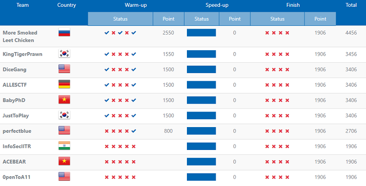Click the German flag beside ALLESCTF
Image resolution: width=366 pixels, height=186 pixels.
tap(64, 84)
